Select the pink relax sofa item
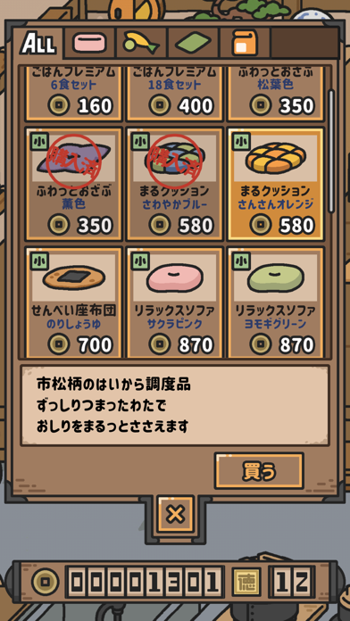The height and width of the screenshot is (621, 350). (x=174, y=302)
